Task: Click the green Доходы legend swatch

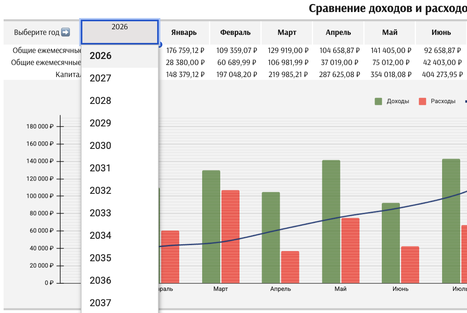Action: coord(378,102)
